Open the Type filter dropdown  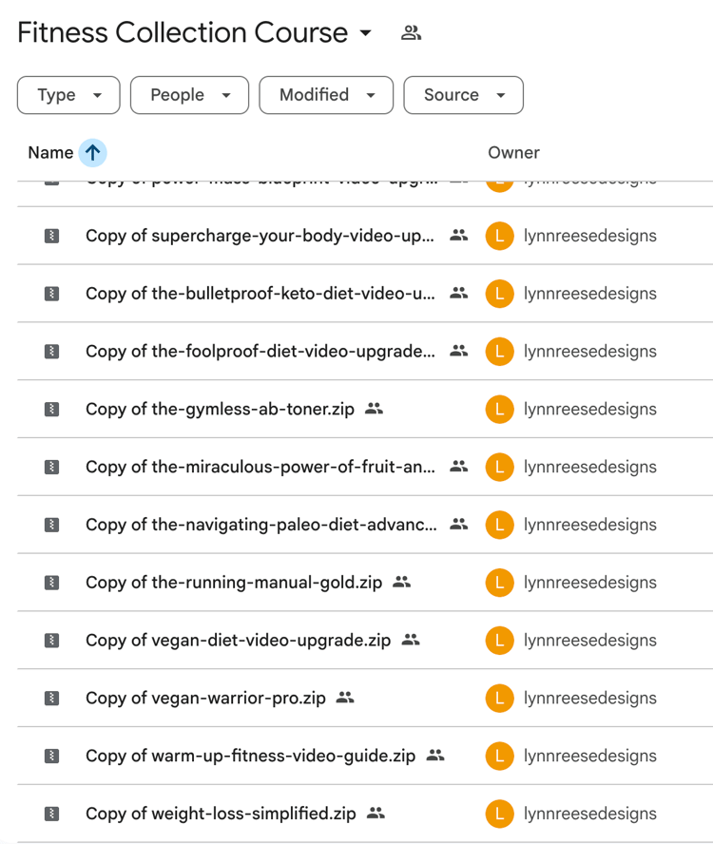(x=68, y=95)
